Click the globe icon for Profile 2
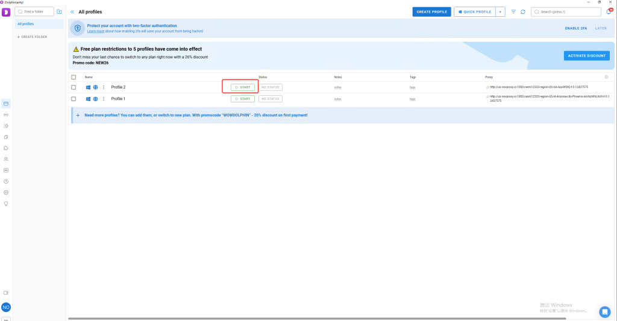 [95, 87]
